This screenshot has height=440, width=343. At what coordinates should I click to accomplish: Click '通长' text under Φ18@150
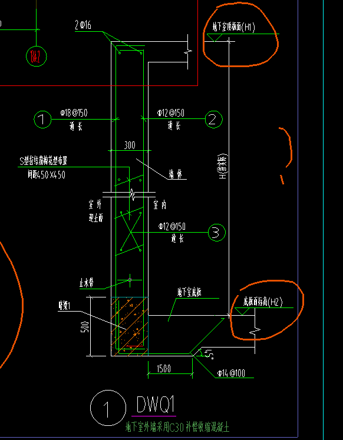click(76, 127)
